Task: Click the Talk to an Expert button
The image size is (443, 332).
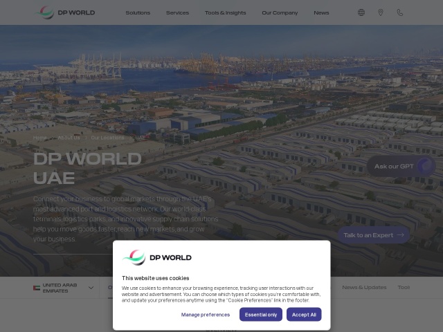Action: 374,235
